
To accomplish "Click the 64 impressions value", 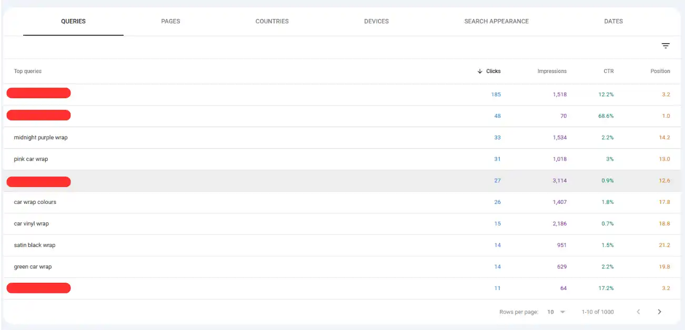I will [563, 288].
